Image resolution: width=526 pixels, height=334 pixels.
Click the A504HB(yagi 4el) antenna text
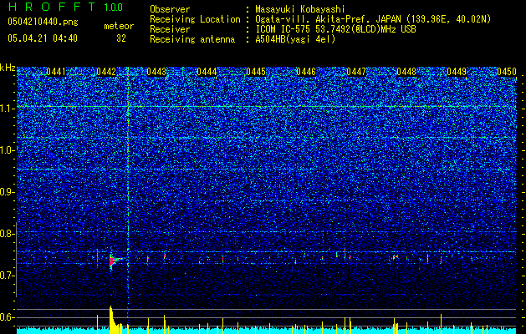(295, 39)
